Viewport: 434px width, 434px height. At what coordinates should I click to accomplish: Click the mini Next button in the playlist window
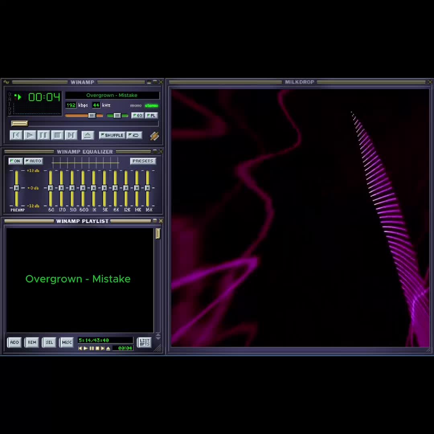(103, 348)
